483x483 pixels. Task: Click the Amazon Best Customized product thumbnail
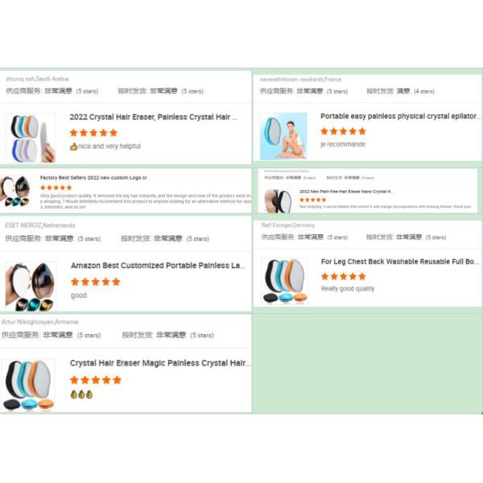[31, 287]
